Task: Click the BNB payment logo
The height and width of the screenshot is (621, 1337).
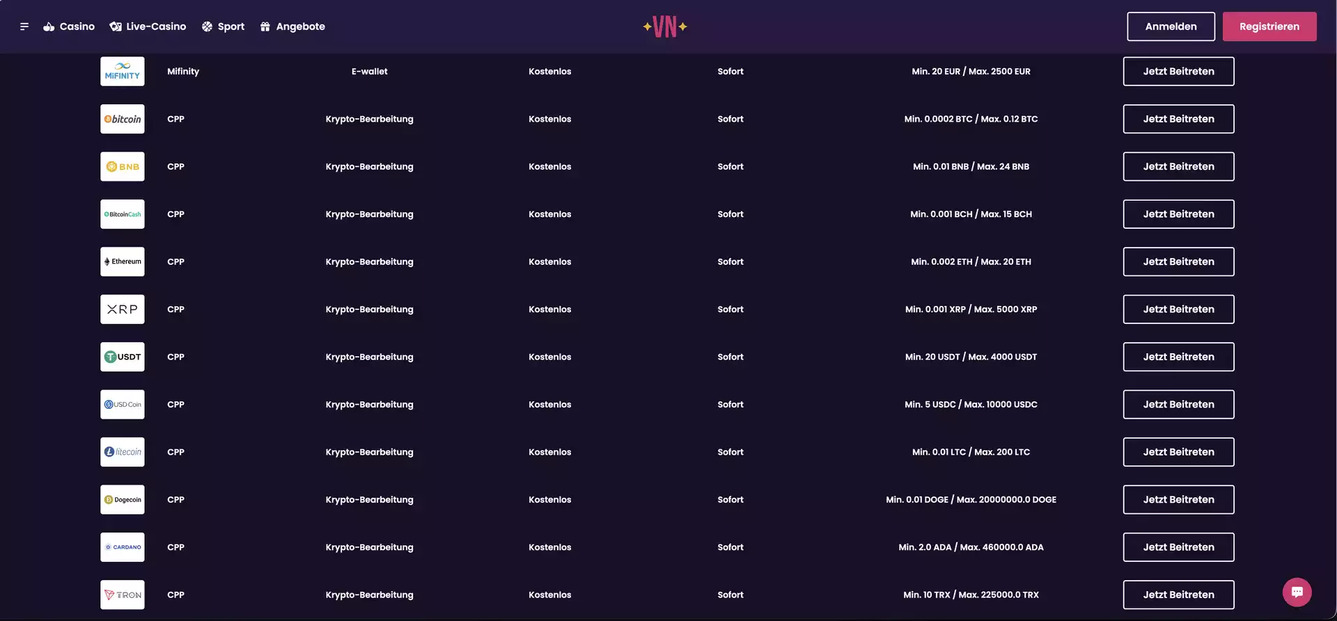Action: [x=123, y=167]
